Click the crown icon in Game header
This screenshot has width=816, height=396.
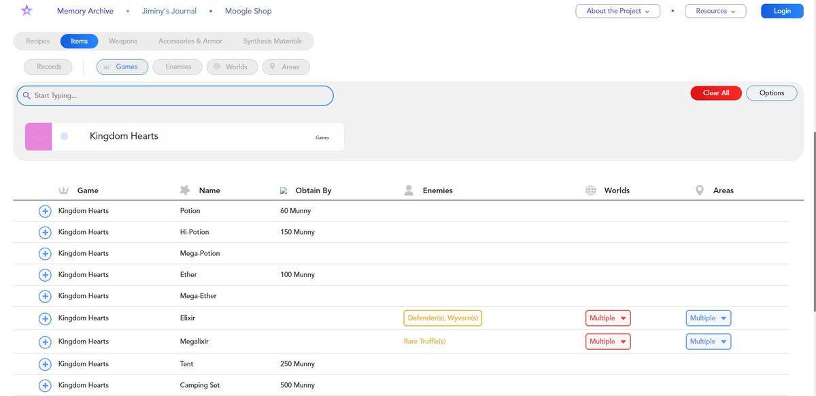click(x=65, y=191)
